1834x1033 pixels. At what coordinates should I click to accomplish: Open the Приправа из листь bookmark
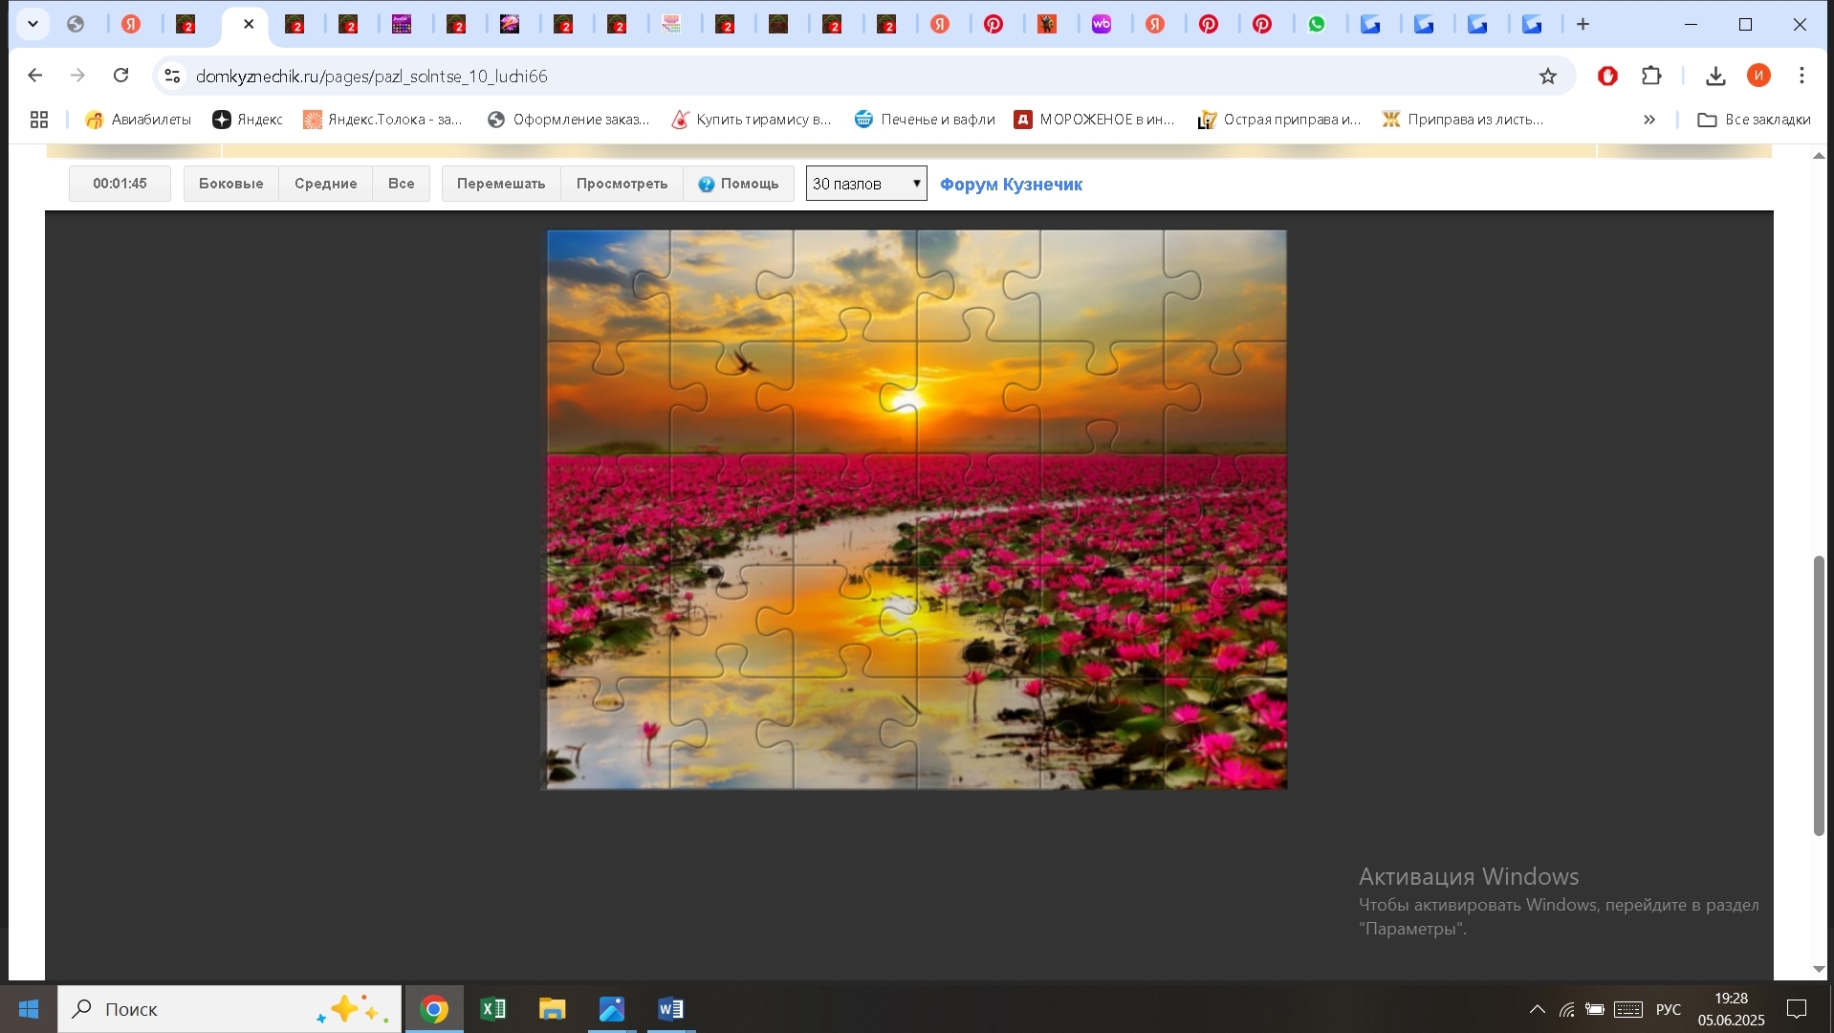pyautogui.click(x=1463, y=120)
